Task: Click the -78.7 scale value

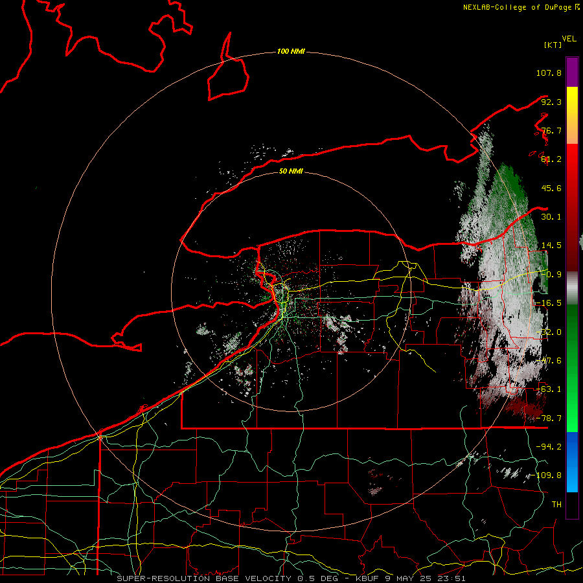Action: [549, 418]
